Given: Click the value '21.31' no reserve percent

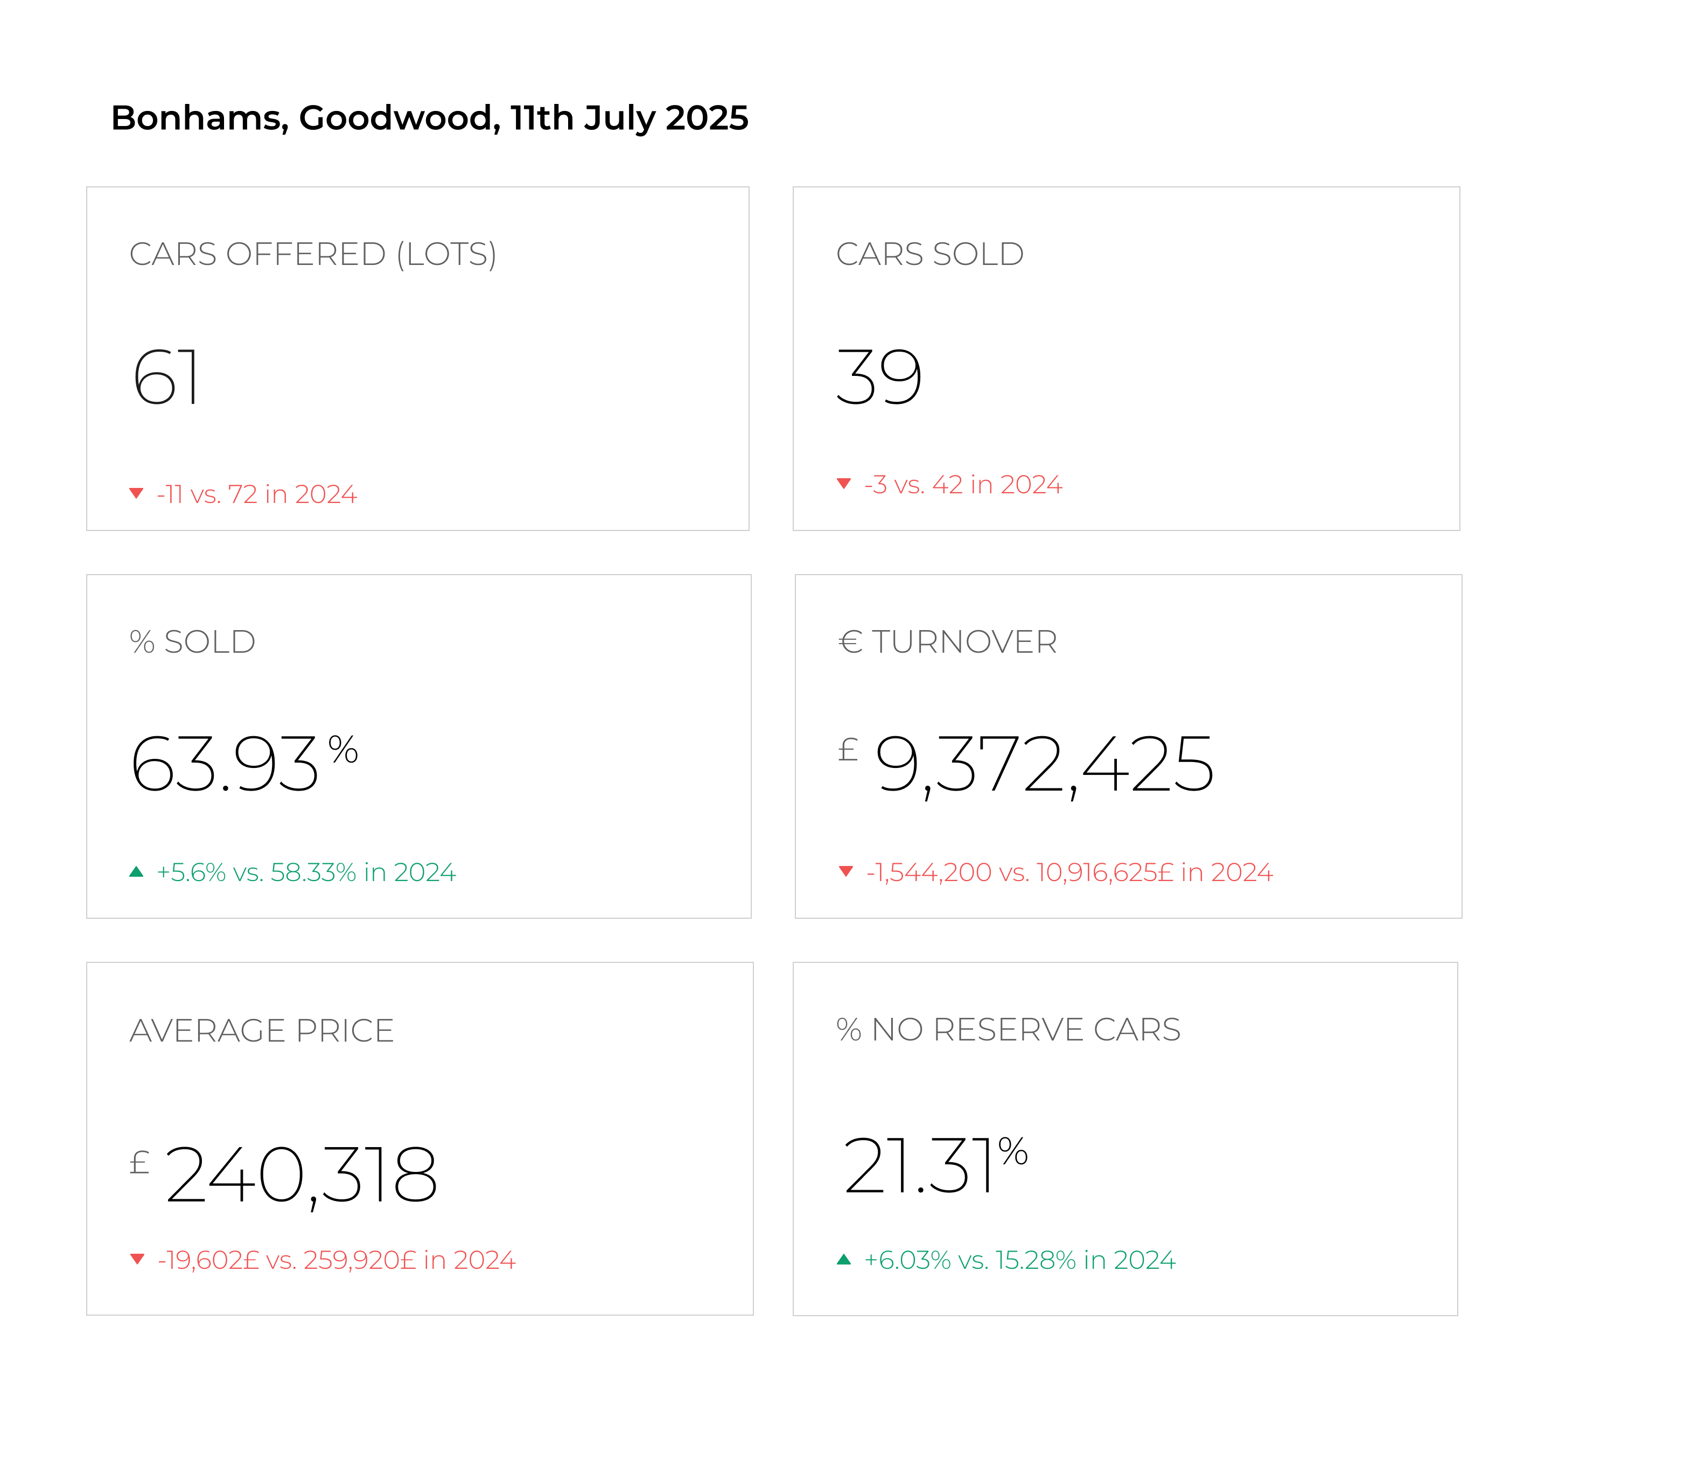Looking at the screenshot, I should [918, 1165].
